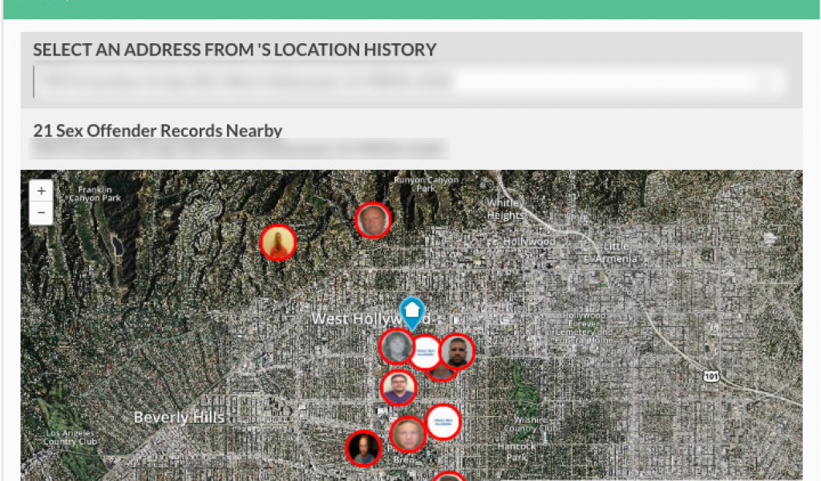Click the blurred address under the records heading
The image size is (821, 481).
click(239, 148)
